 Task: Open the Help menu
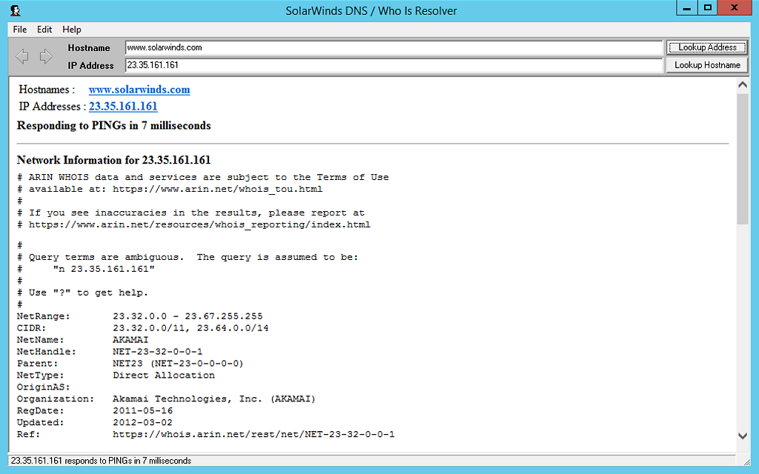(72, 30)
